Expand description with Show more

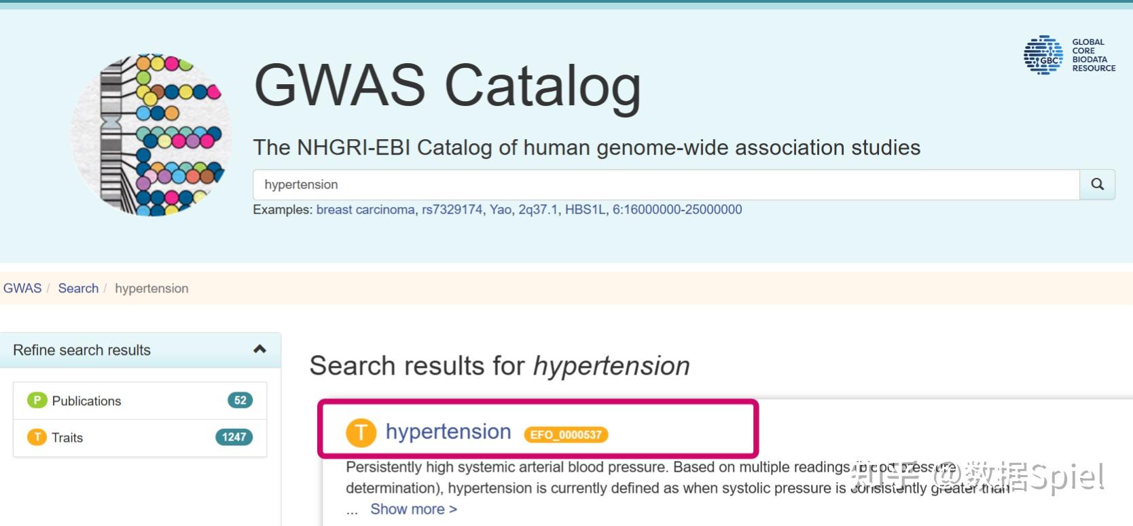point(413,509)
